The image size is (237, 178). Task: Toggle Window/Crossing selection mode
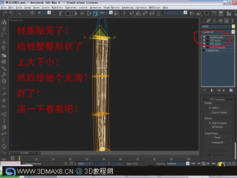(74, 13)
